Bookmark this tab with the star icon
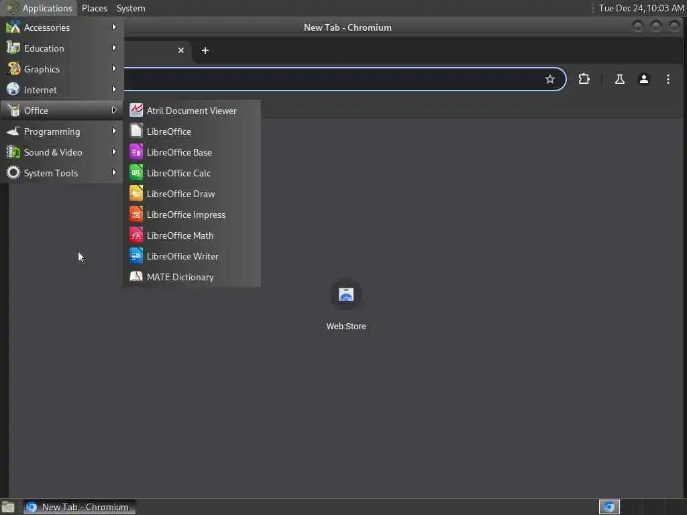Image resolution: width=687 pixels, height=515 pixels. coord(550,79)
